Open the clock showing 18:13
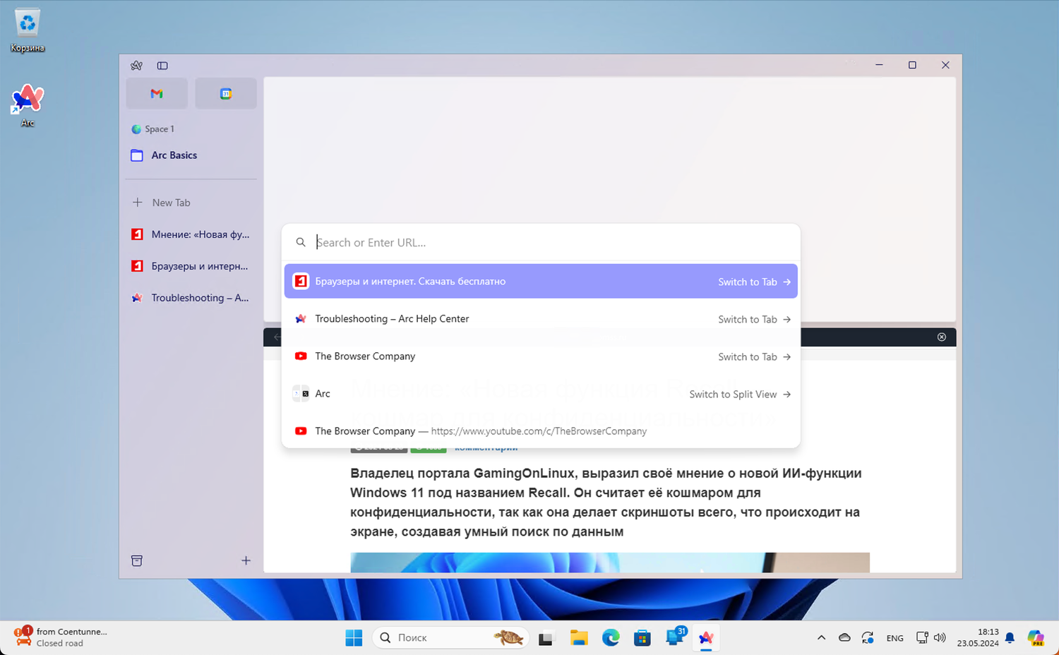1059x655 pixels. 978,637
